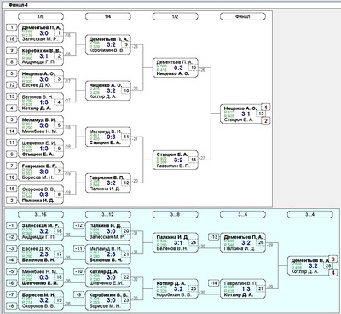Click seed box number 1

12,27
